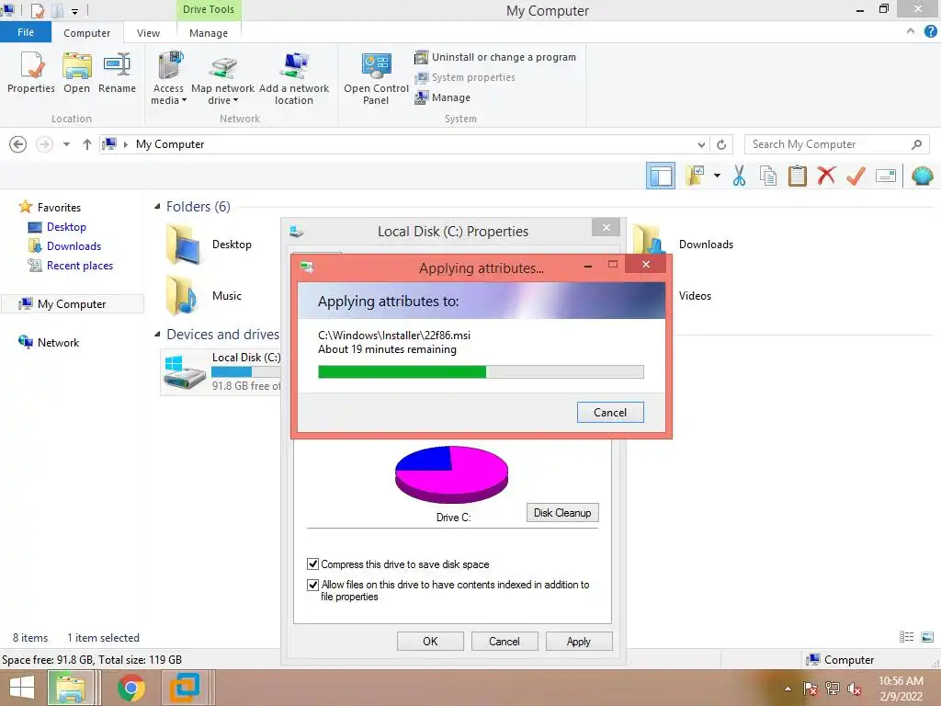Open Control Panel from ribbon

(x=376, y=79)
